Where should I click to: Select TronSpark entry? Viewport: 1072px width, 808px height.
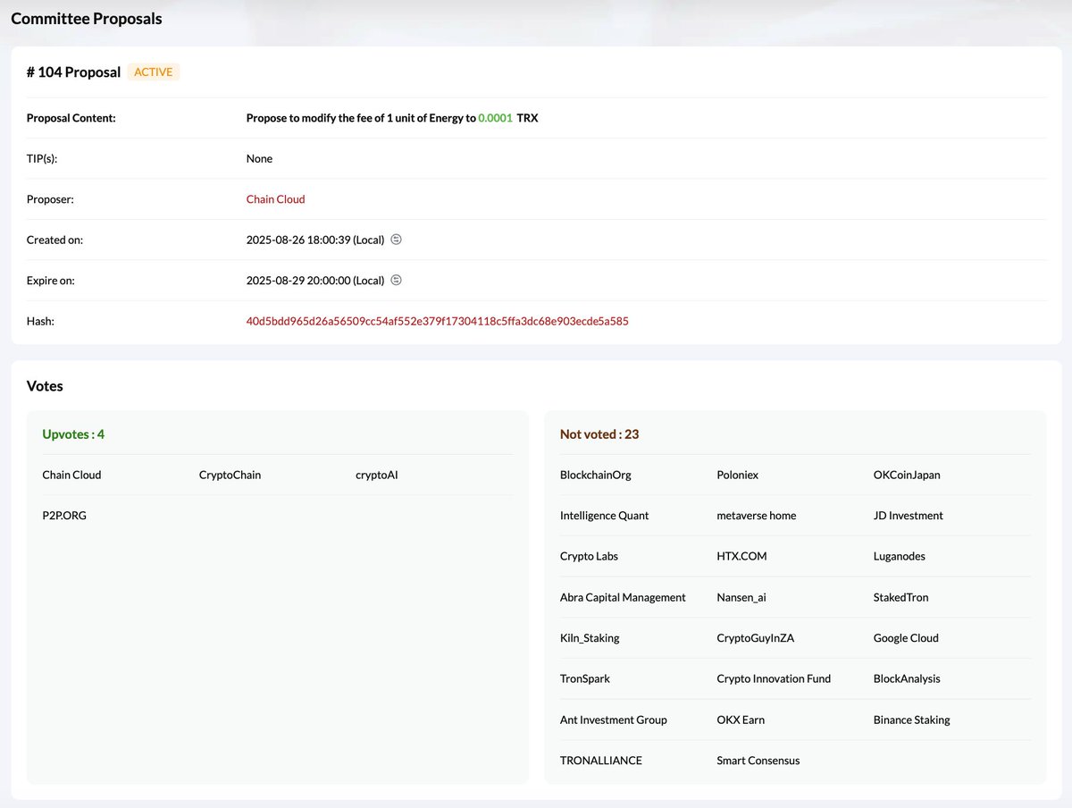[585, 678]
